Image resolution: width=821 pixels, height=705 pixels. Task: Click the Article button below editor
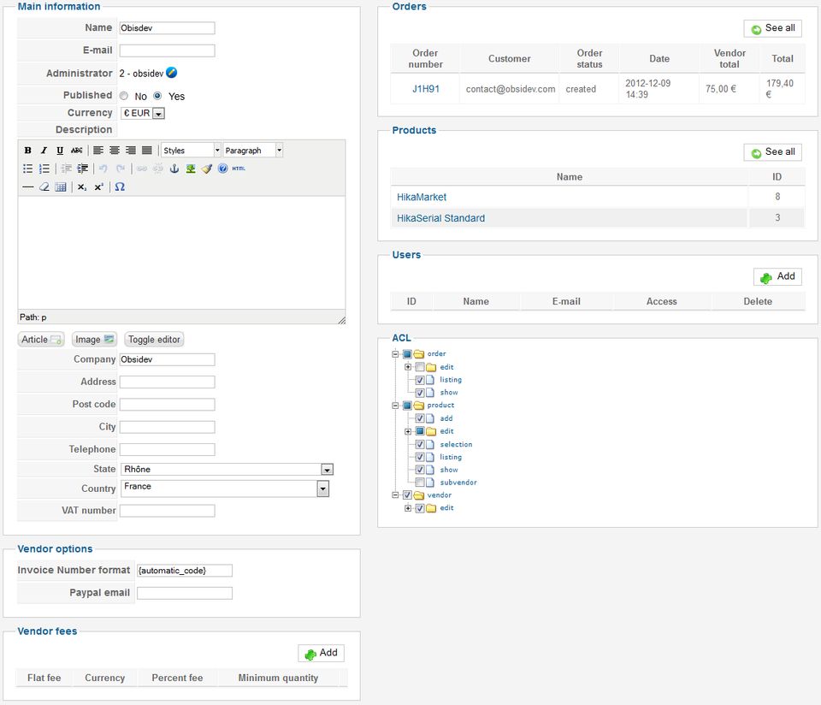click(41, 340)
